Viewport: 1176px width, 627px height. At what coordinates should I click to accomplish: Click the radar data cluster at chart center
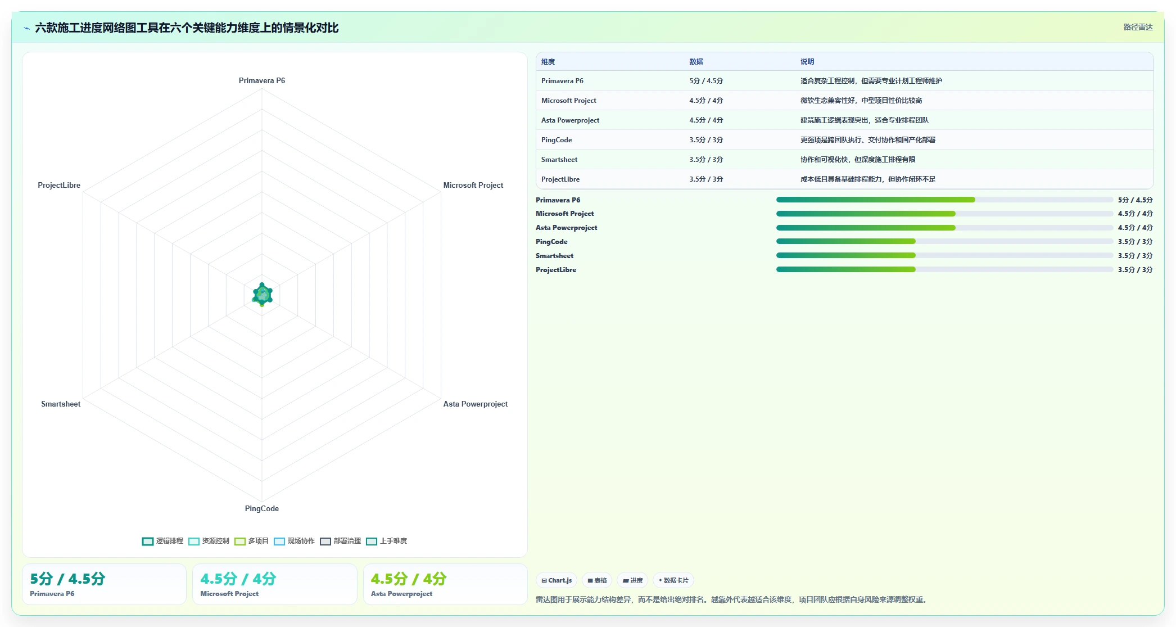[262, 295]
